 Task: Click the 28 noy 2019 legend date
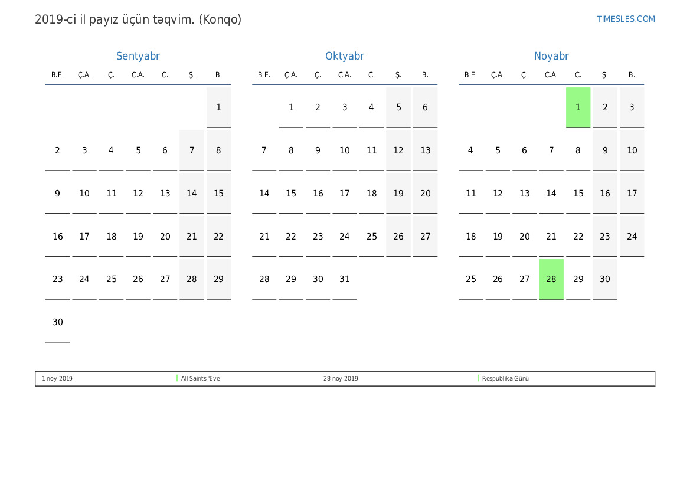pos(341,379)
